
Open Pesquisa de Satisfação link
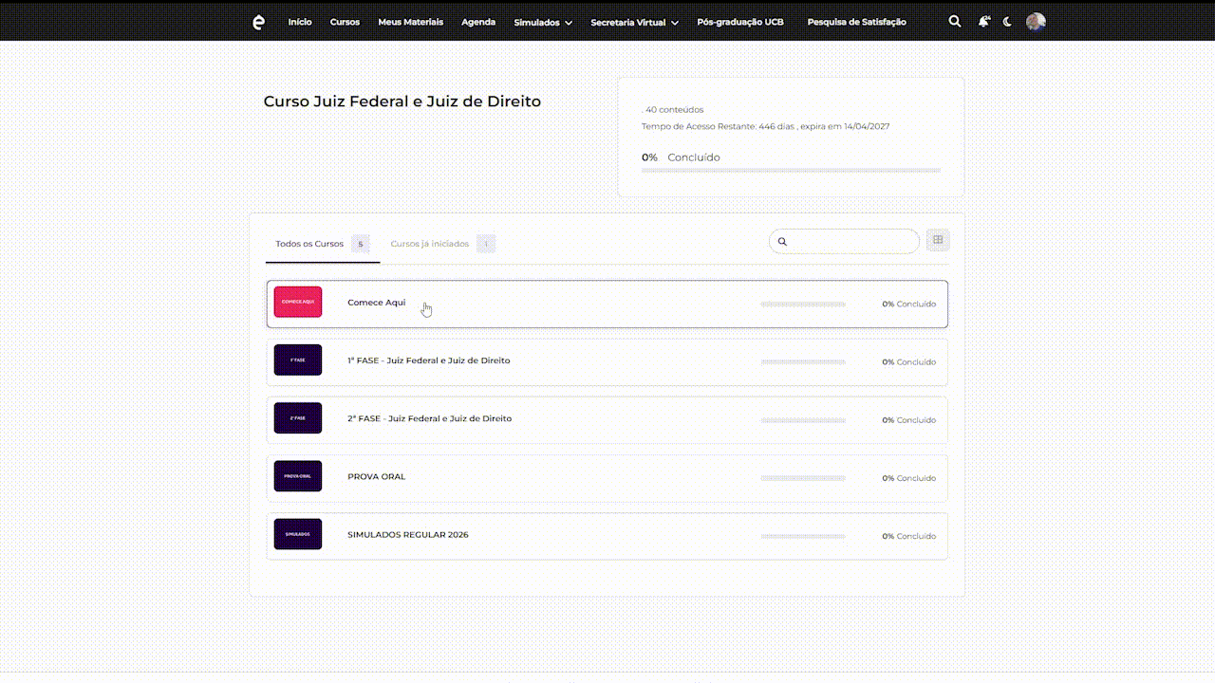856,22
